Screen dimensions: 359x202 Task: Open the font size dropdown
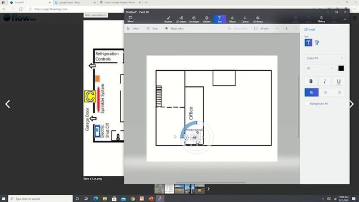click(x=320, y=68)
